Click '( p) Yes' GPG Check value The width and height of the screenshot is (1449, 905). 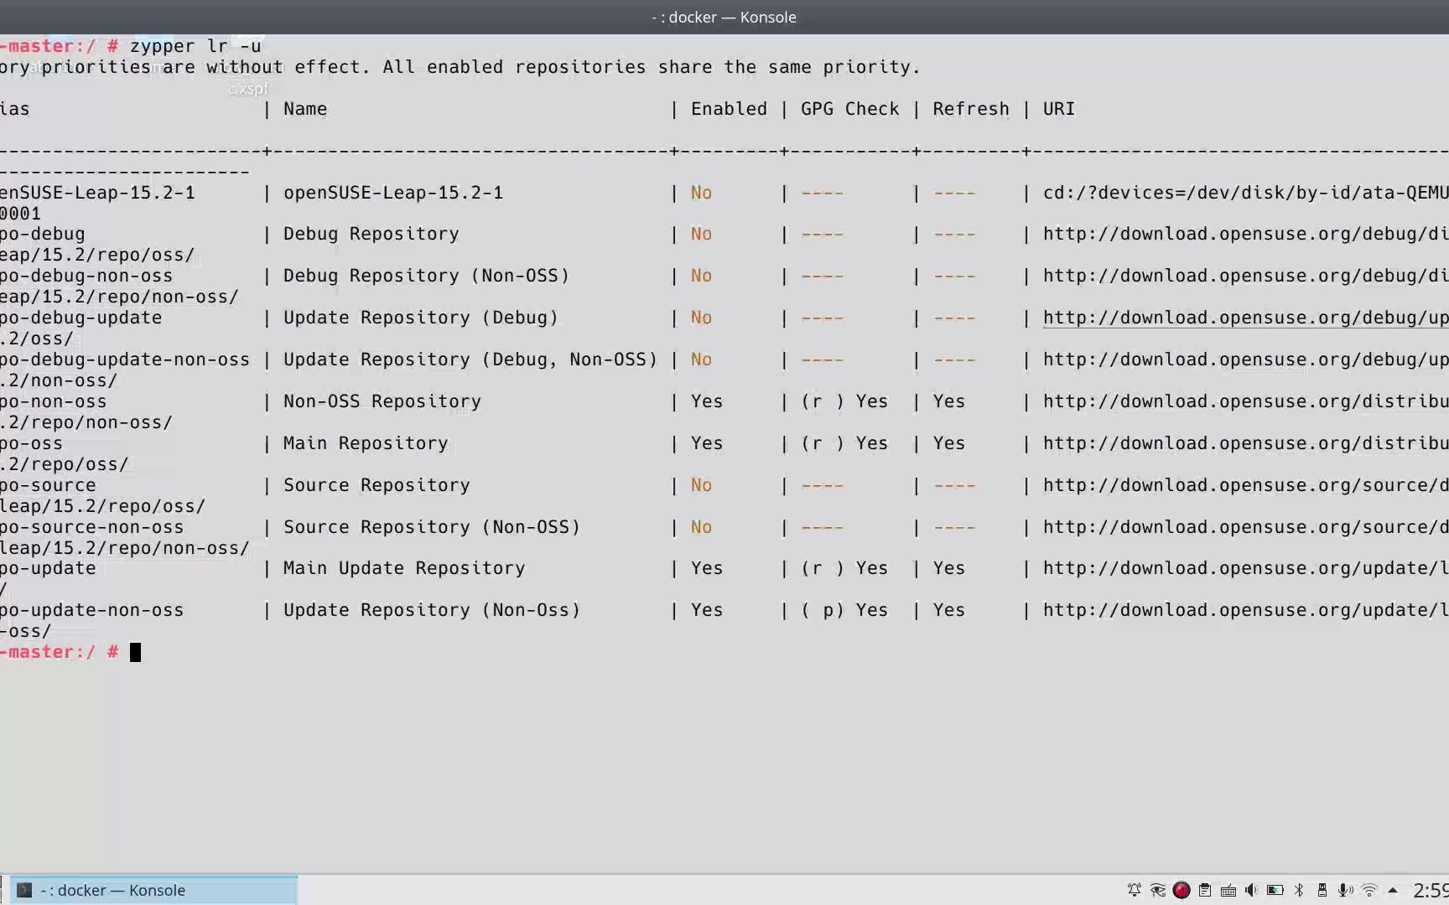pyautogui.click(x=844, y=610)
